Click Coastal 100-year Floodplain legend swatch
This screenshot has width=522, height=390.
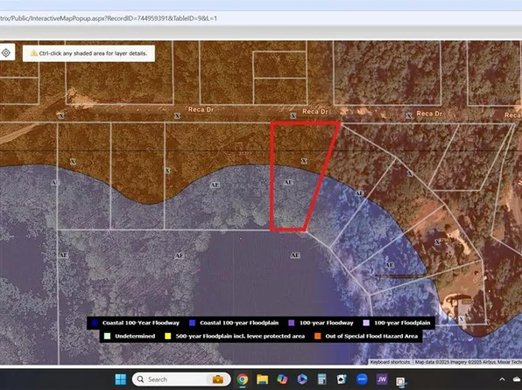point(192,323)
